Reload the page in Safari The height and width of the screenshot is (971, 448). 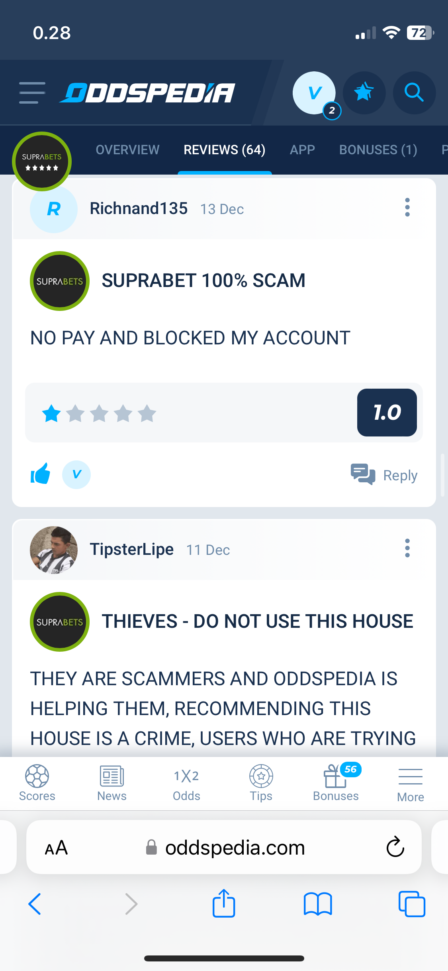pos(395,847)
